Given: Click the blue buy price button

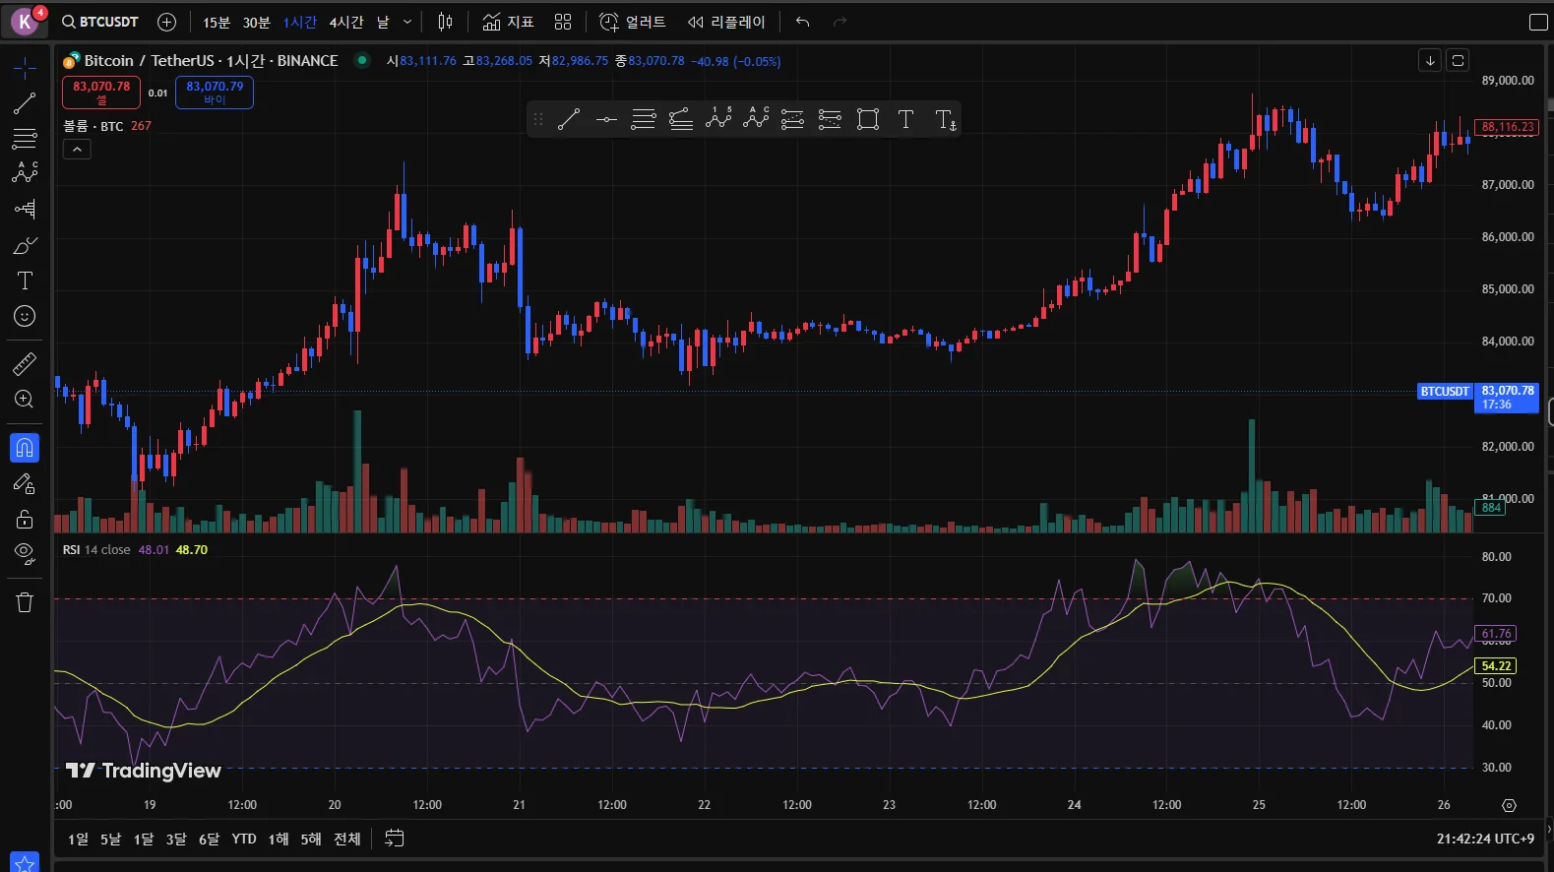Looking at the screenshot, I should [x=215, y=92].
